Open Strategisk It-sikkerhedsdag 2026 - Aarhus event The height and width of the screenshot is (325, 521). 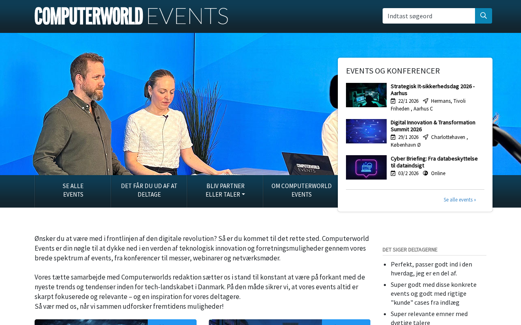432,90
